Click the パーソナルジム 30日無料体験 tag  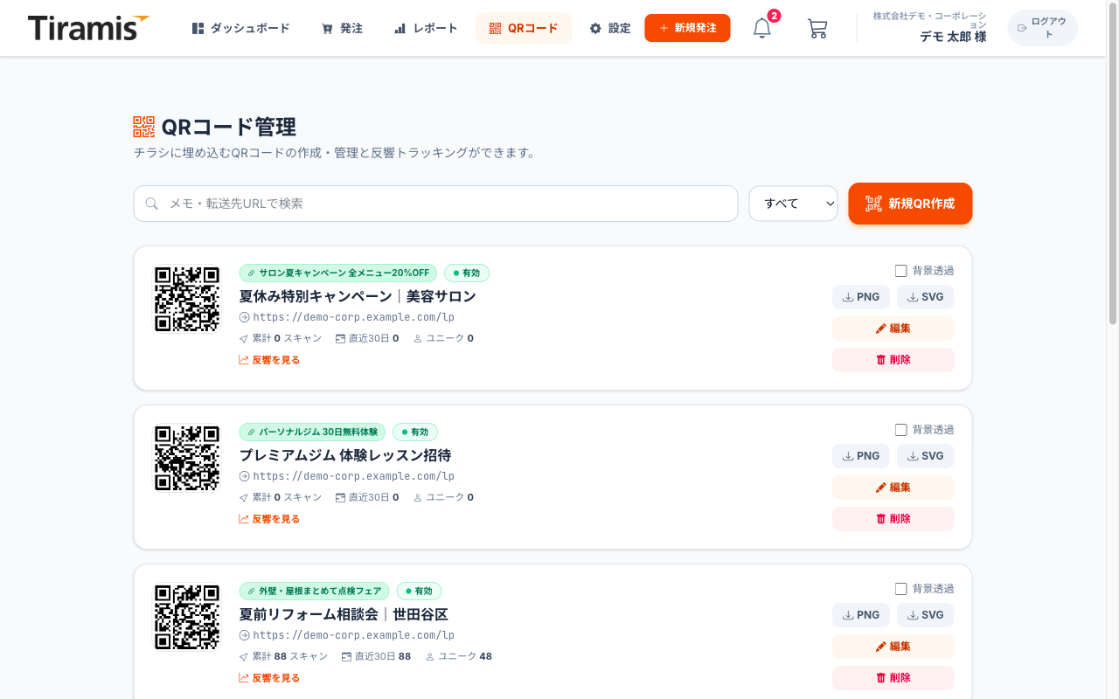tap(312, 433)
